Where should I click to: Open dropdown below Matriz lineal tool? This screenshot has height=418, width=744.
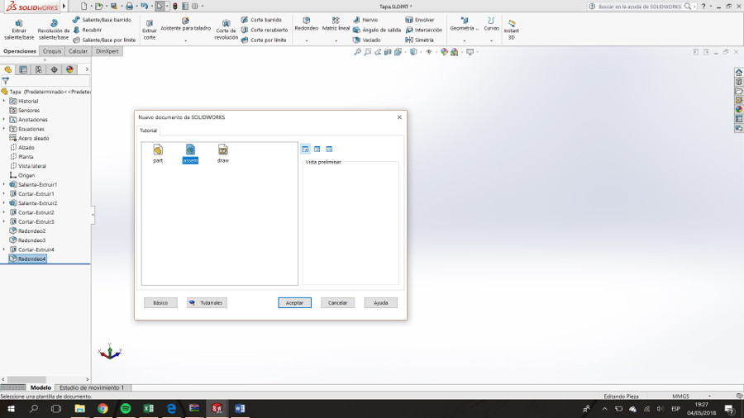[x=336, y=40]
